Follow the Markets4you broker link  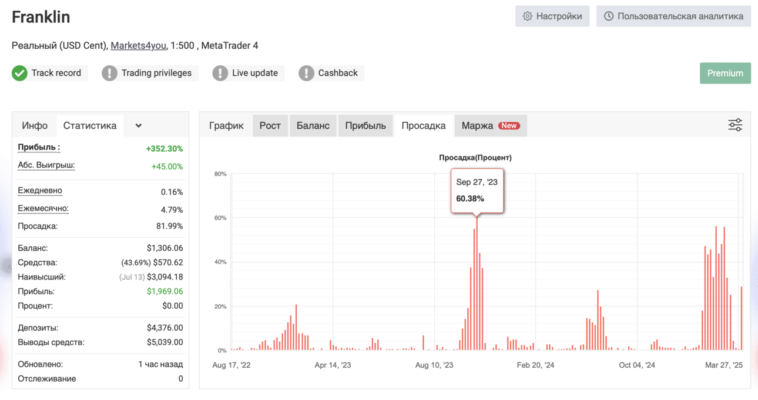click(x=139, y=45)
